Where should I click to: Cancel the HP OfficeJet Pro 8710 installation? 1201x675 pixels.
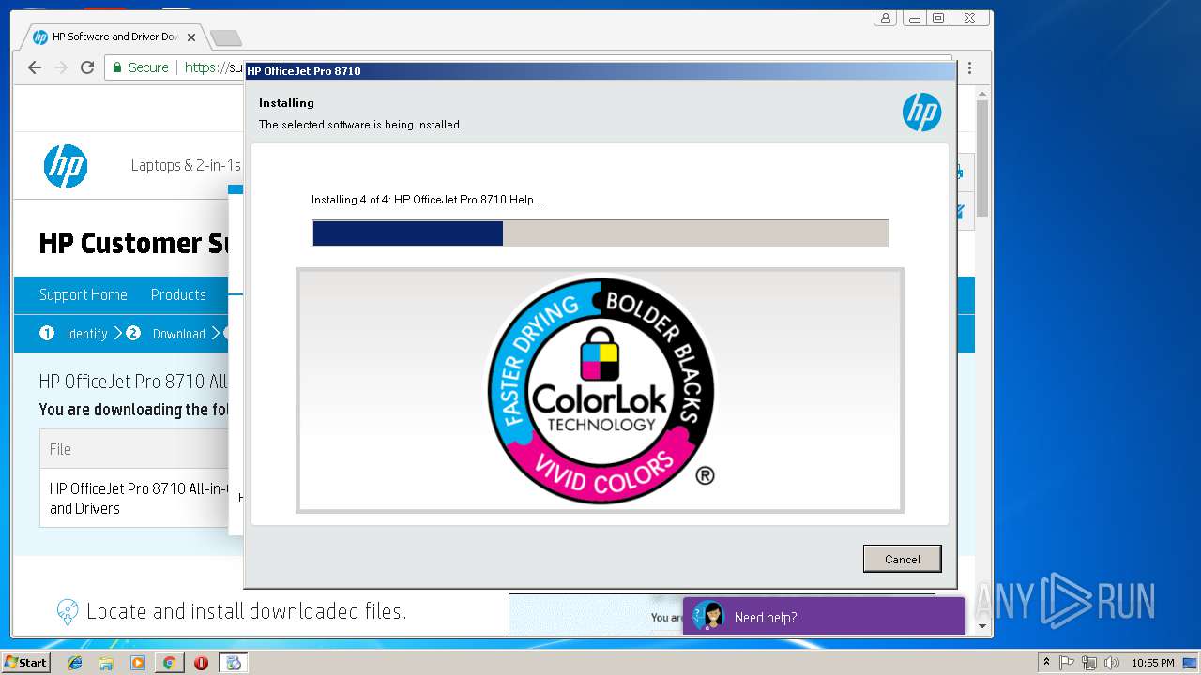pos(902,559)
